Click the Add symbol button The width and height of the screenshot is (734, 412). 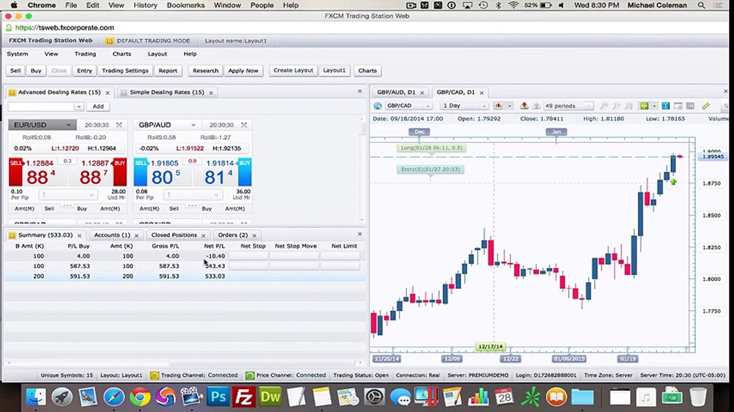click(98, 106)
